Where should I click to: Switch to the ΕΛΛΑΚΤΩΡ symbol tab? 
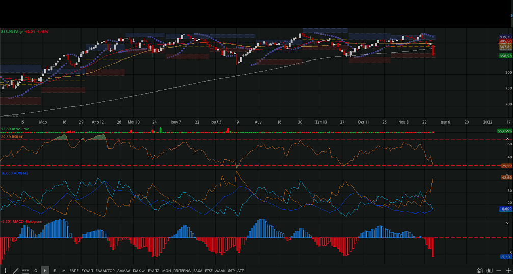(x=104, y=270)
